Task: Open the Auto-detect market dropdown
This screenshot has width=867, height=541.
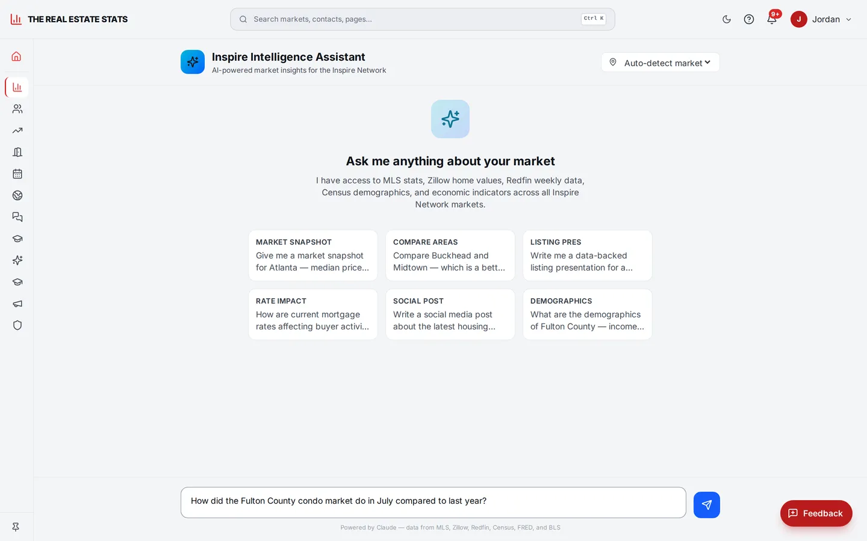Action: tap(660, 63)
